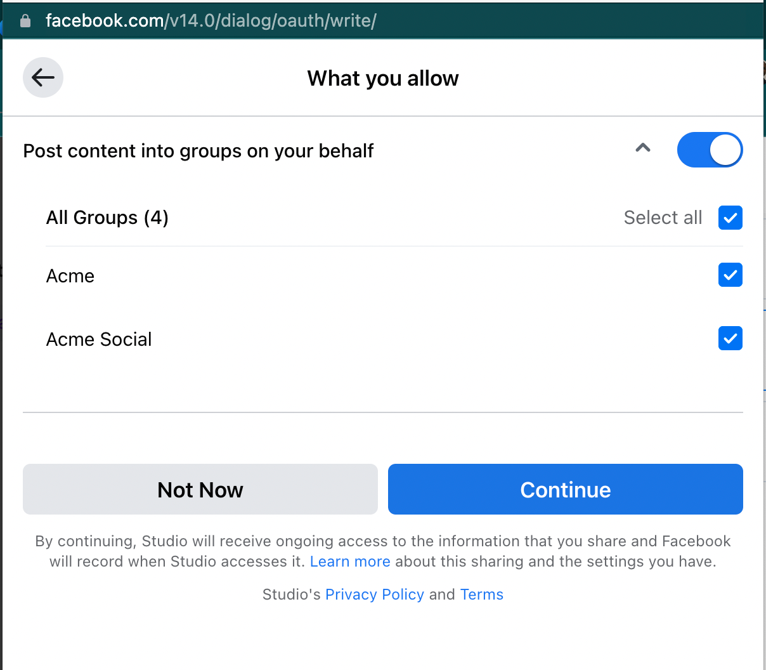
Task: Uncheck the Select all checkbox
Action: click(730, 218)
